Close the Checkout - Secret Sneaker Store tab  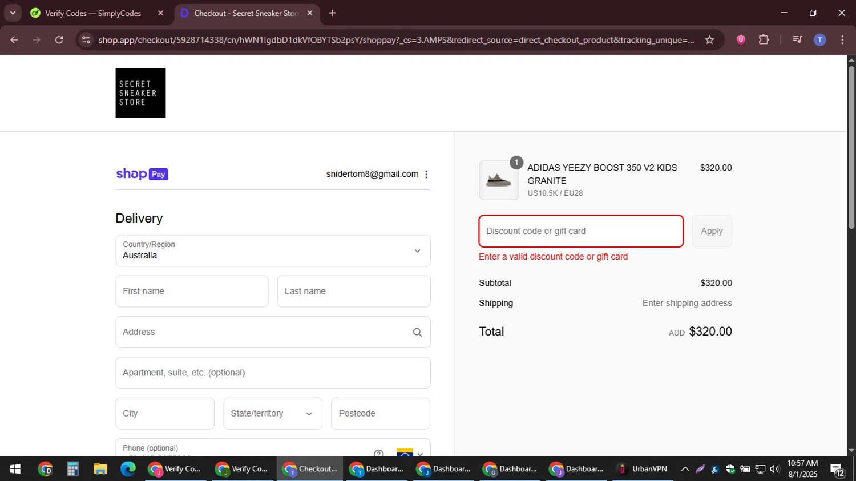click(310, 13)
